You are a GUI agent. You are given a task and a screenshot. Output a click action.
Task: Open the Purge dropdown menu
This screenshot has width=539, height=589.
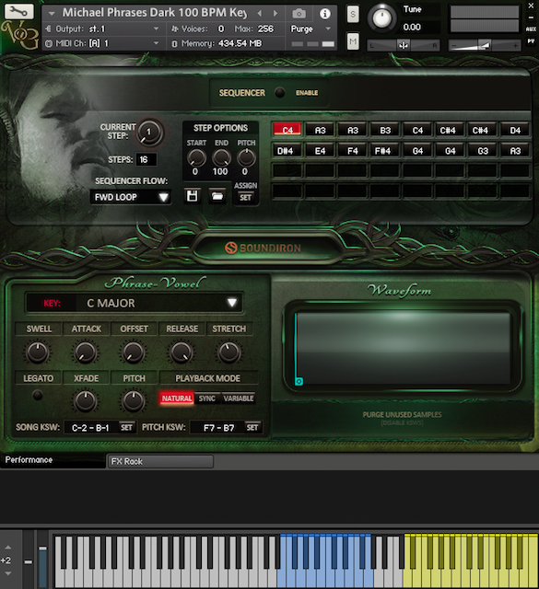click(311, 29)
